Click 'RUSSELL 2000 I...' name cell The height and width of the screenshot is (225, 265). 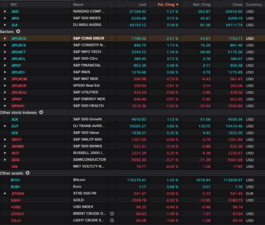point(89,153)
